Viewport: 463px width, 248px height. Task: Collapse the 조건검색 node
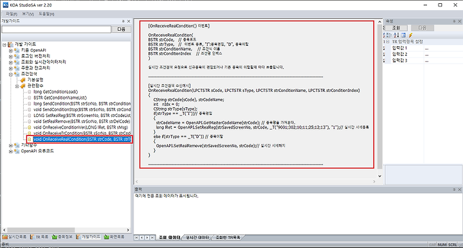pyautogui.click(x=11, y=75)
